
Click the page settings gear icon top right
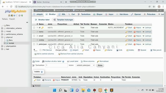coord(157,10)
